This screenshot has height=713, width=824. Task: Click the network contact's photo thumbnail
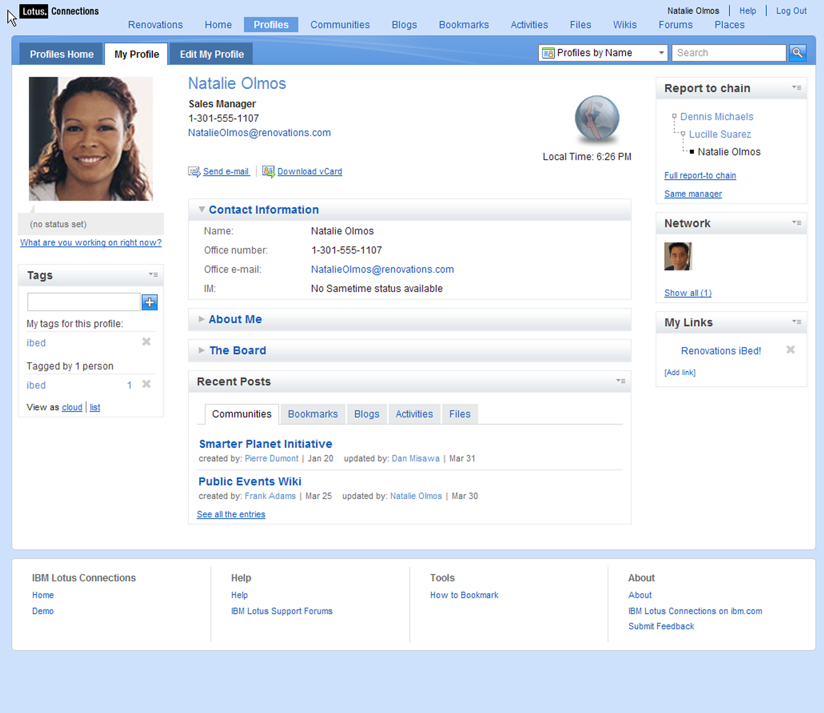[678, 256]
